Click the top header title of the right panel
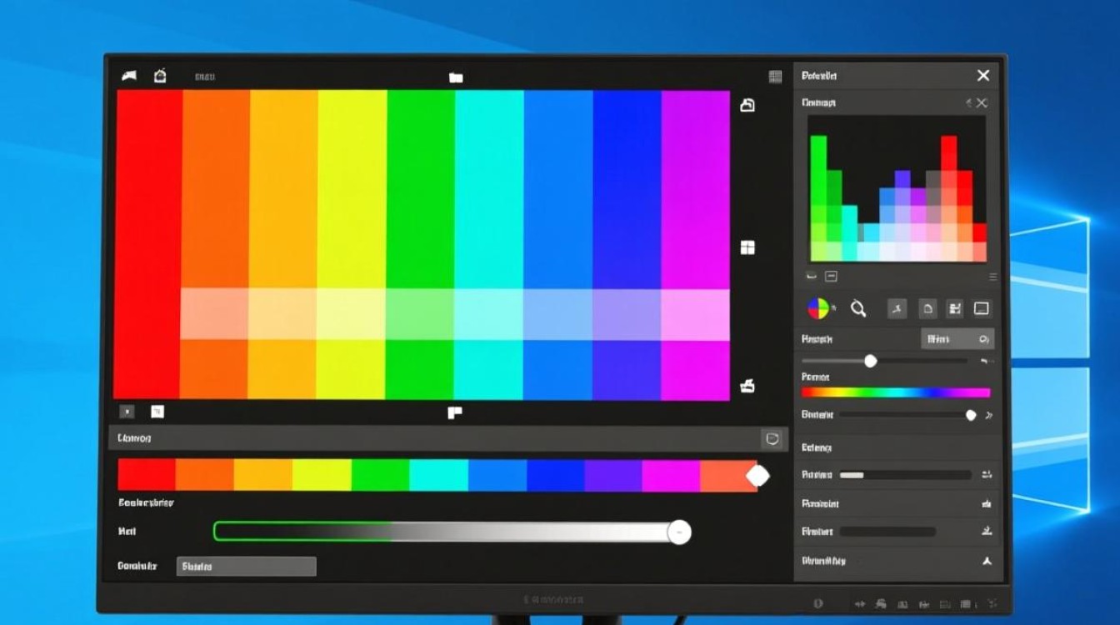Image resolution: width=1120 pixels, height=625 pixels. pos(818,76)
